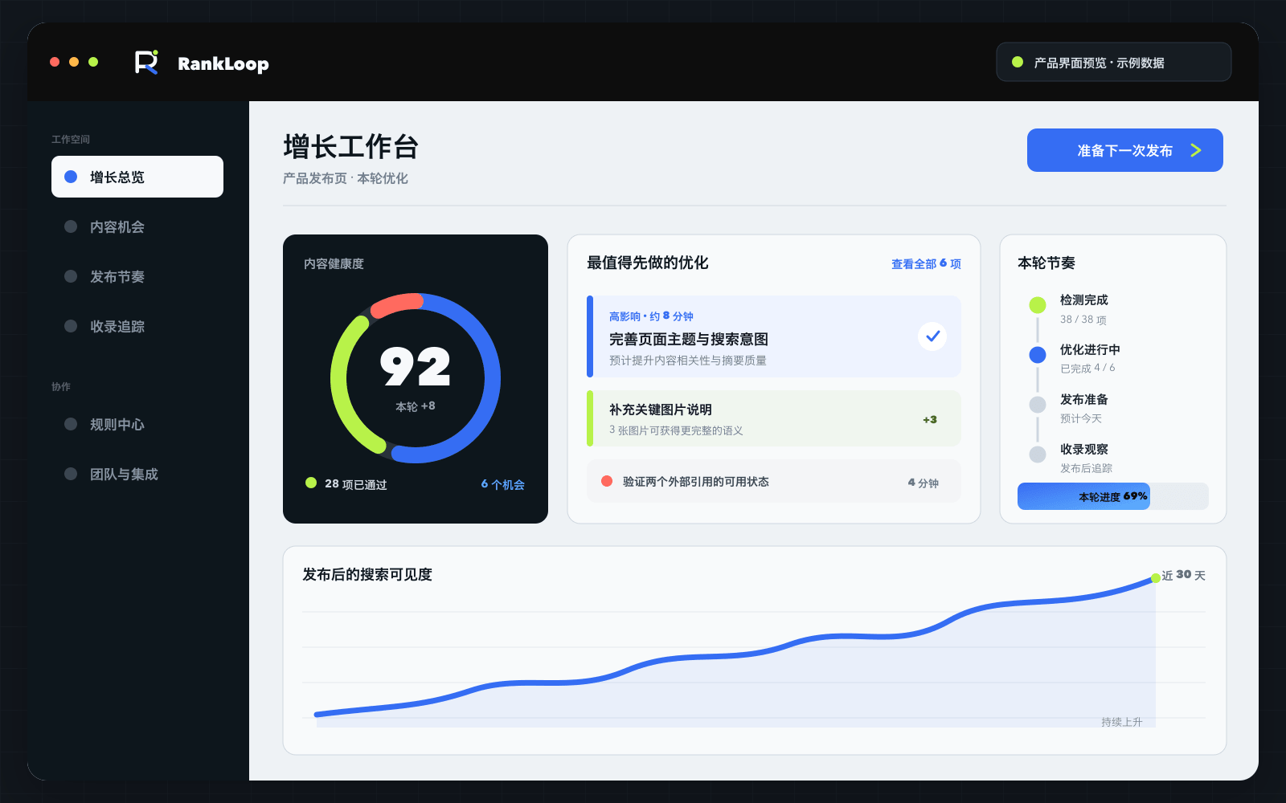Viewport: 1286px width, 803px height.
Task: Click the 6 个机会 link
Action: 502,484
